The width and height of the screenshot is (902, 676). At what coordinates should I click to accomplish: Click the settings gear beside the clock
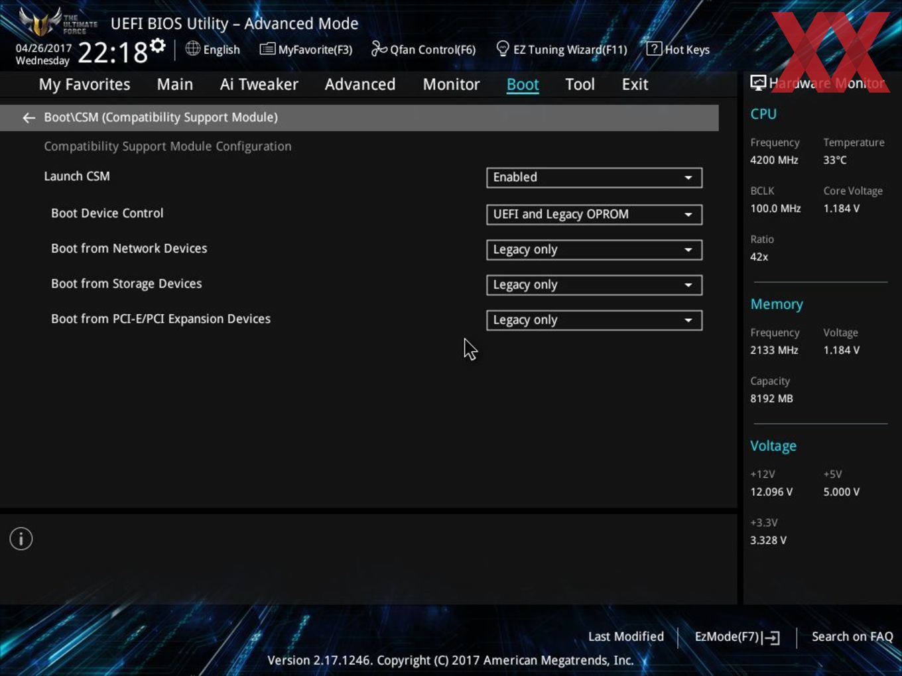pos(157,46)
